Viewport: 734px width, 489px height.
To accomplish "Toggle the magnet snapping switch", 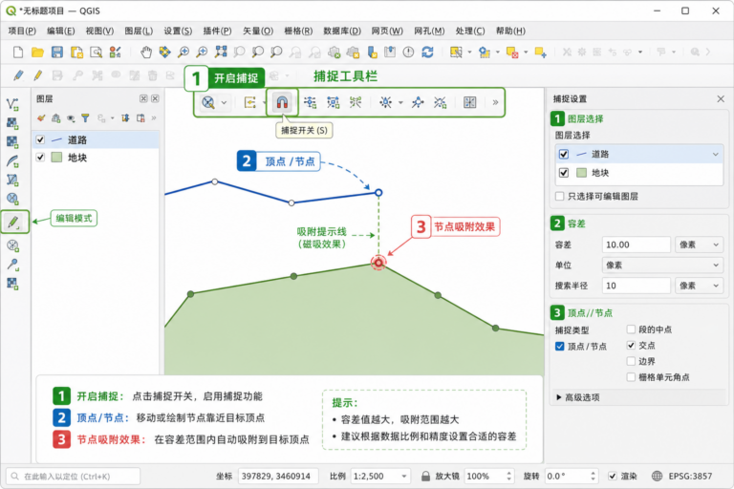I will [282, 102].
